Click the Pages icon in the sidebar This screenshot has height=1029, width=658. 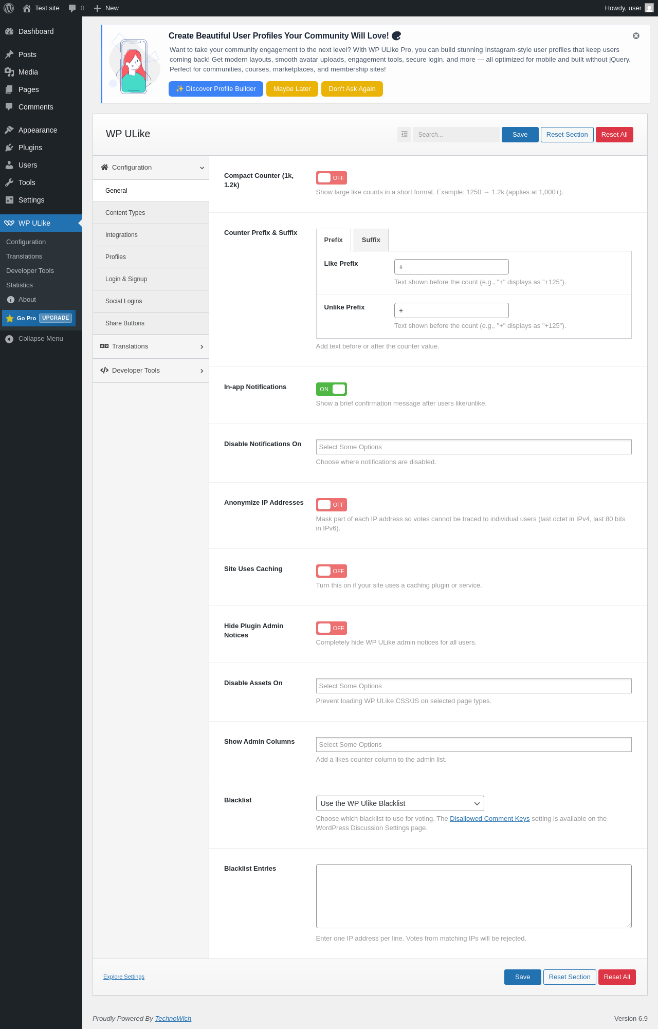tap(9, 89)
